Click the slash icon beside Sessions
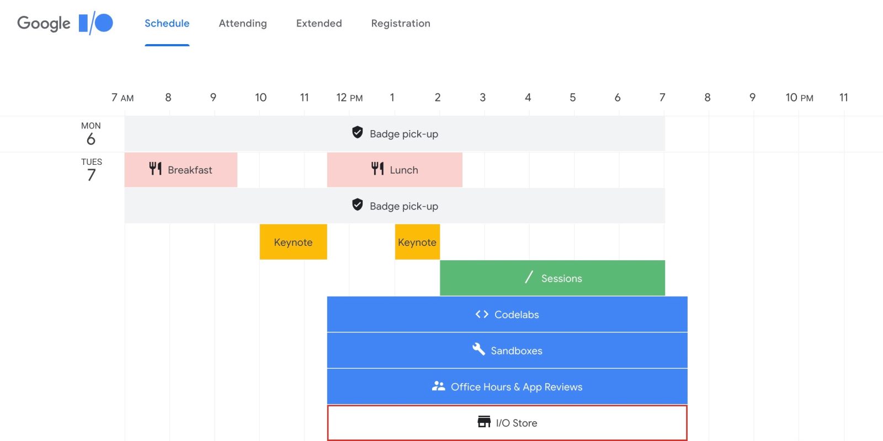Screen dimensions: 883x441 (529, 277)
